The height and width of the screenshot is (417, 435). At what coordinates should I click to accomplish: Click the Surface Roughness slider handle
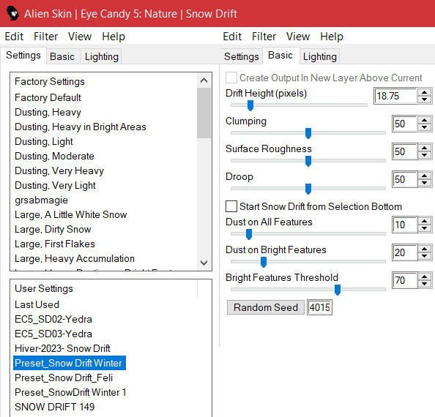(308, 161)
